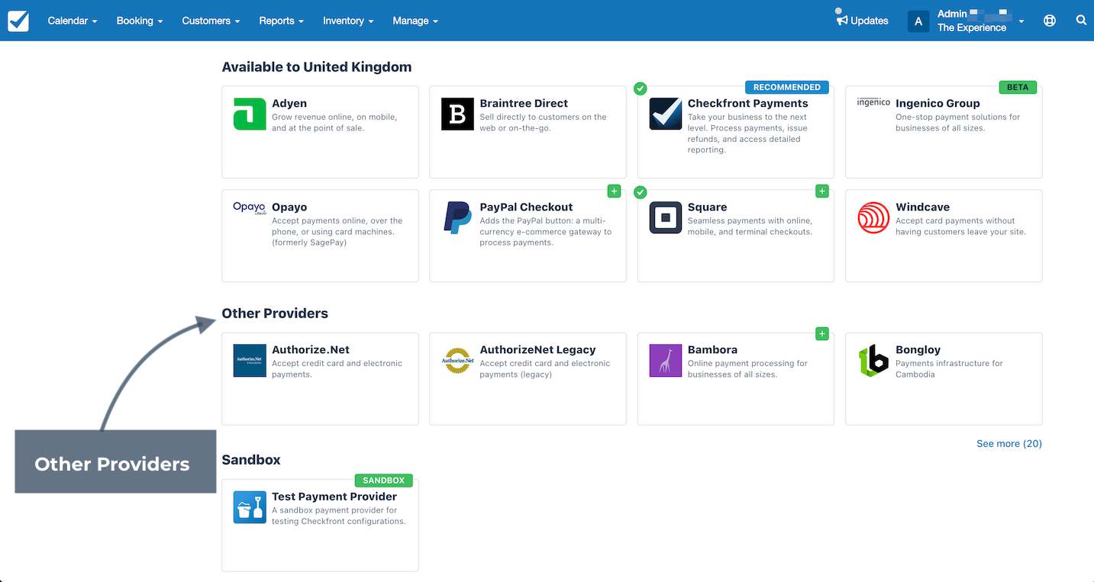The width and height of the screenshot is (1094, 582).
Task: Click the Checkfront checkmark logo
Action: tap(18, 21)
